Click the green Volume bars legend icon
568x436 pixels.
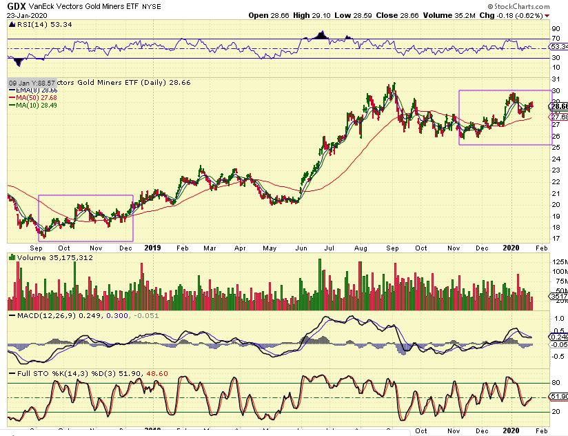point(12,258)
